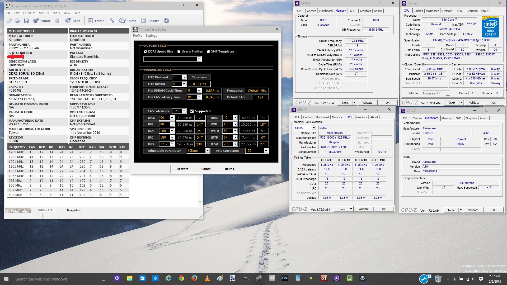Select the XMP Templates radio button
Viewport: 507px width, 285px height.
tap(208, 51)
